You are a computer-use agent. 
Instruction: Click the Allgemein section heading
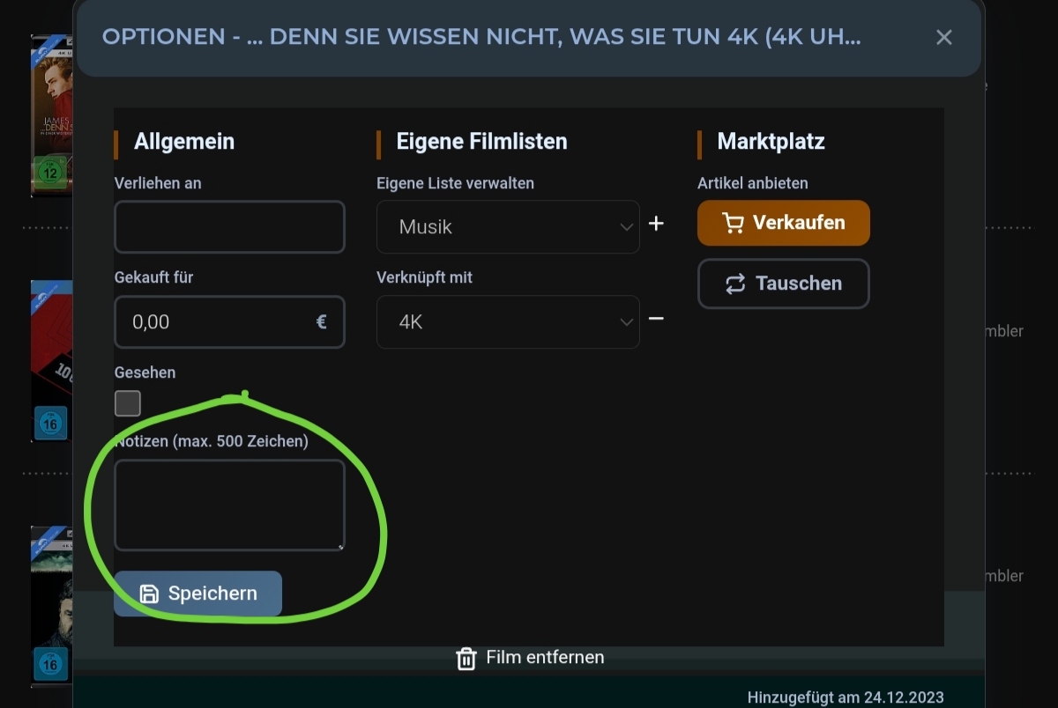[184, 141]
